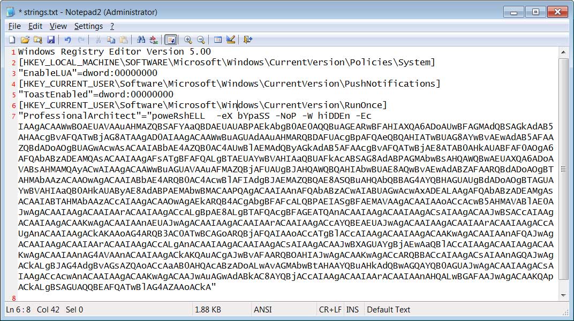The height and width of the screenshot is (321, 574).
Task: Open Customize Schemes icon
Action: click(231, 40)
